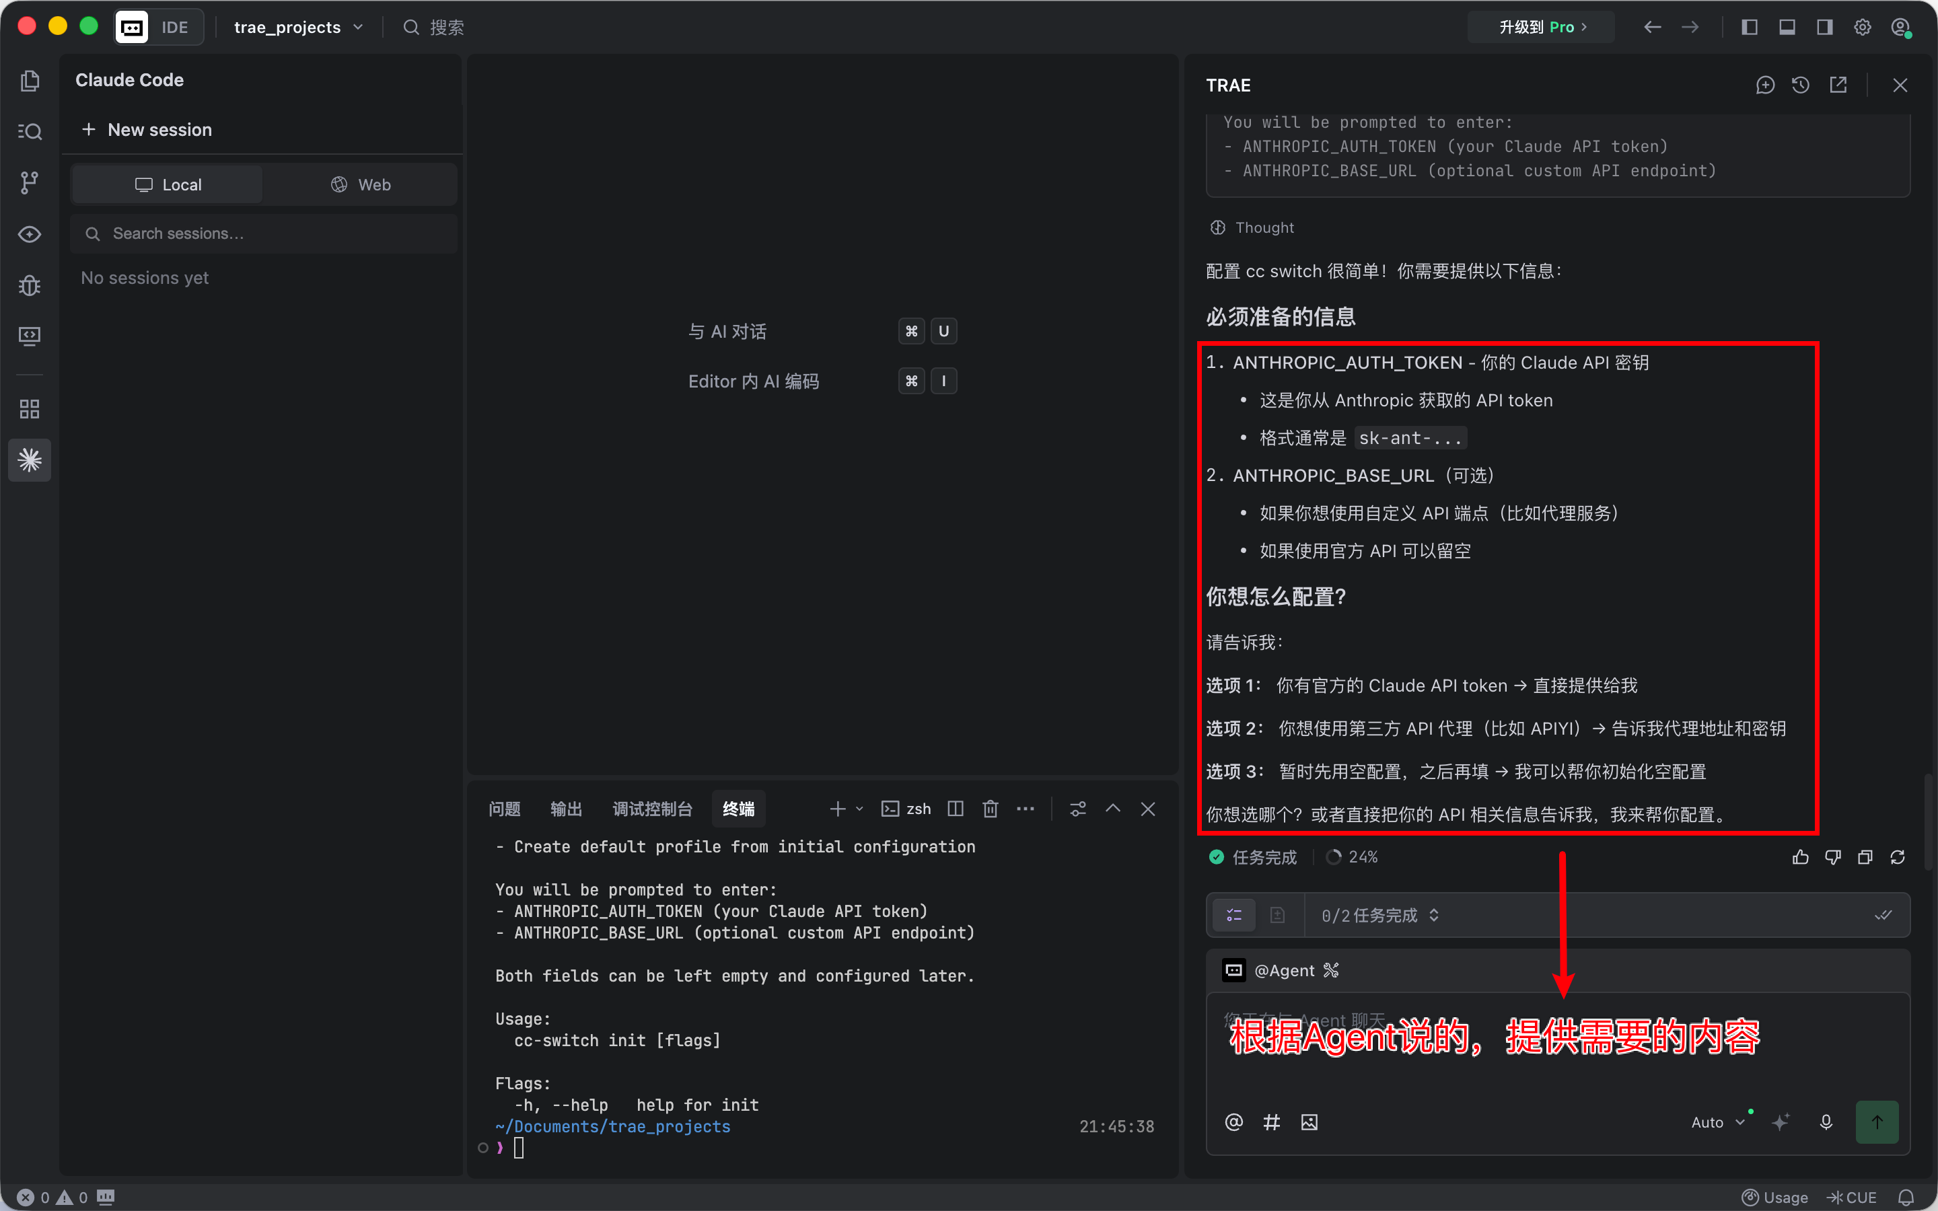Navigate back with the left arrow
Screen dimensions: 1938x1211
tap(1652, 27)
